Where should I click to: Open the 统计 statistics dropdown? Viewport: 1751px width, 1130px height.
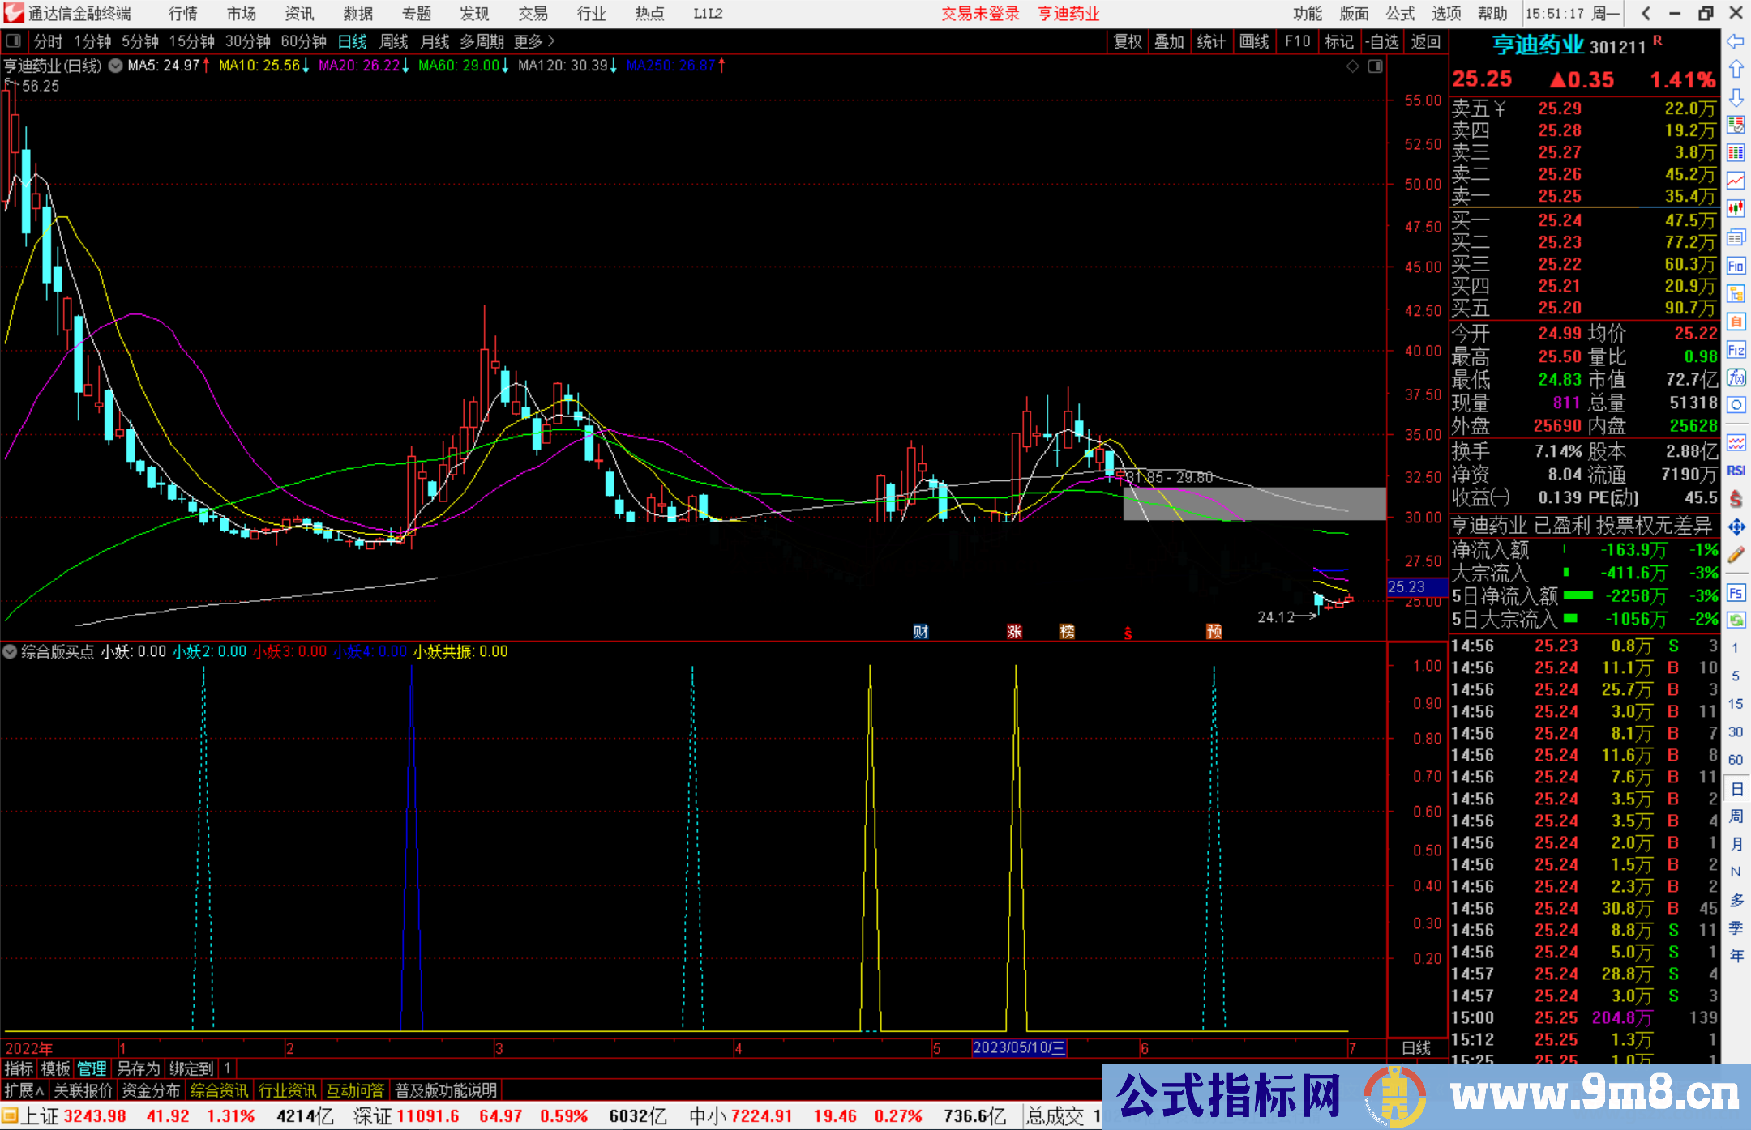(1211, 41)
